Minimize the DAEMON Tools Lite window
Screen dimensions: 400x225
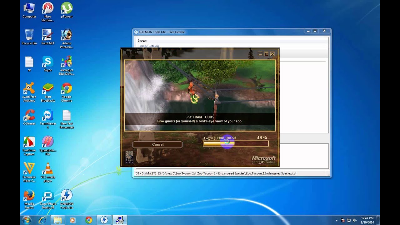tap(308, 31)
